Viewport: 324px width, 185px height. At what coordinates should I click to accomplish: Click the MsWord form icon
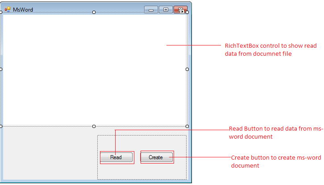point(8,9)
